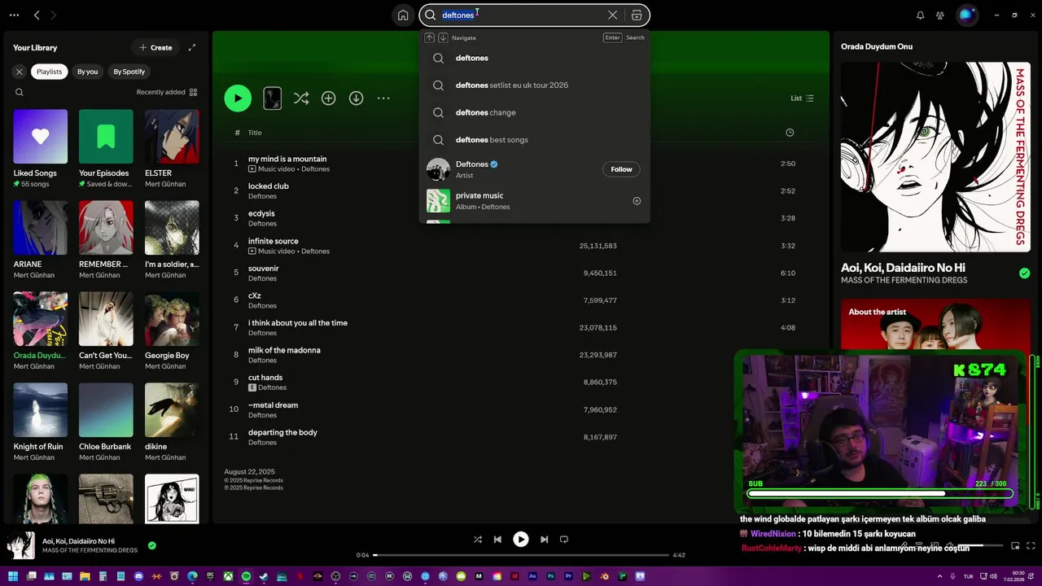The image size is (1042, 586).
Task: Seek within the playback progress bar
Action: click(x=521, y=555)
